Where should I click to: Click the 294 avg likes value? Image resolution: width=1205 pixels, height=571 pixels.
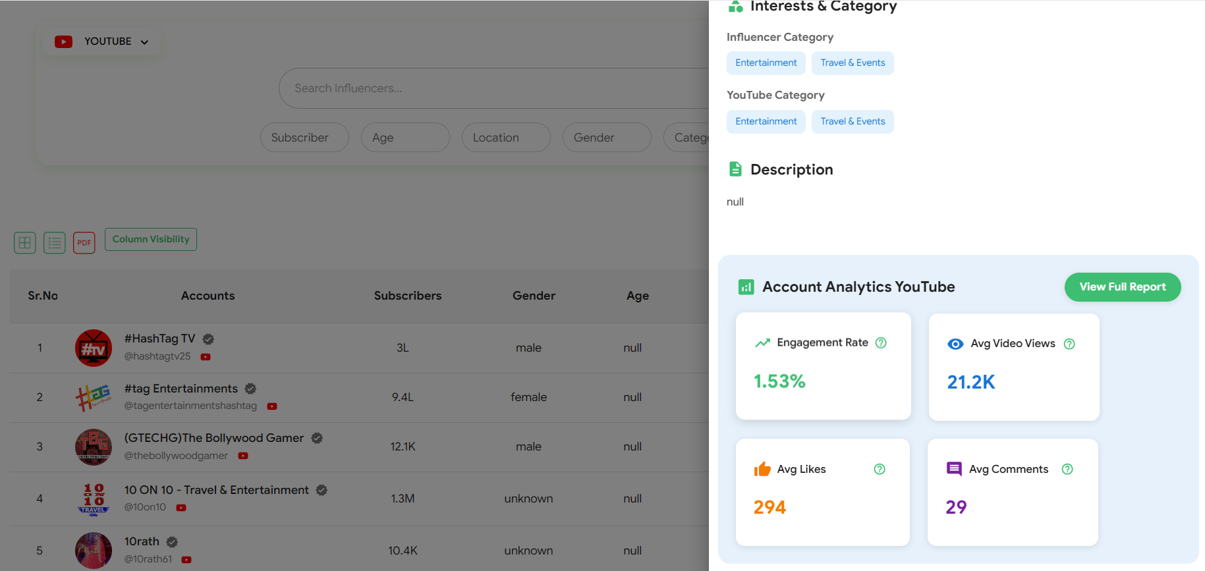click(x=770, y=507)
